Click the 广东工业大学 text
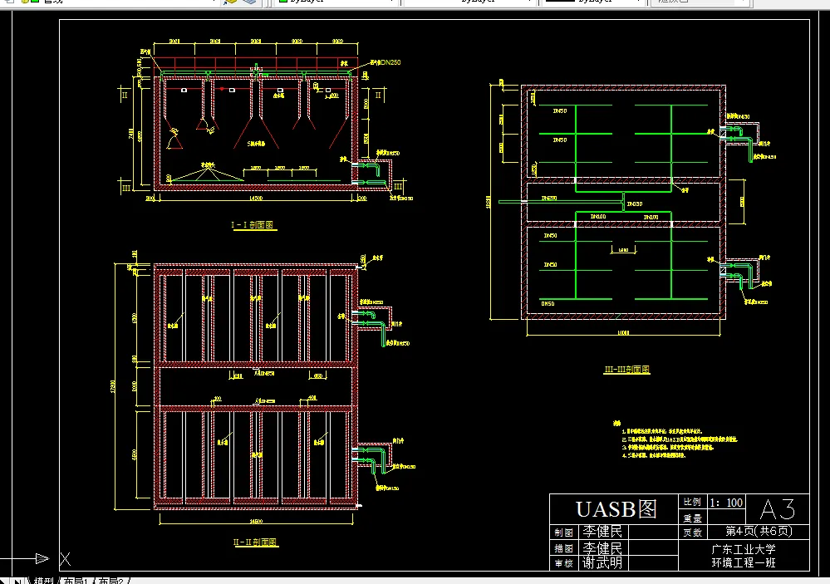The width and height of the screenshot is (830, 584). coord(744,550)
